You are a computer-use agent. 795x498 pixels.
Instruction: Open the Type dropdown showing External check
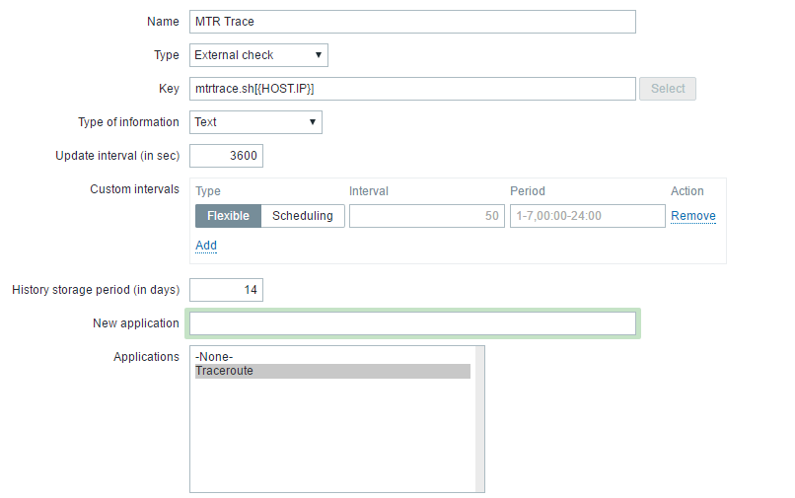click(258, 55)
